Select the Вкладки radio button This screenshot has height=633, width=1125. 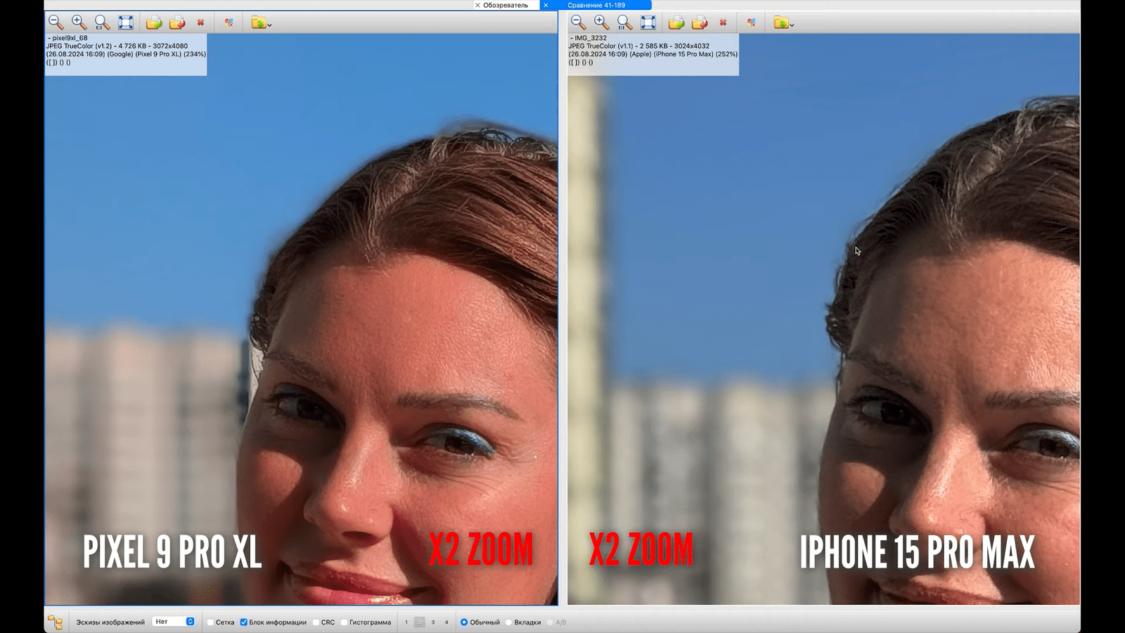coord(508,622)
